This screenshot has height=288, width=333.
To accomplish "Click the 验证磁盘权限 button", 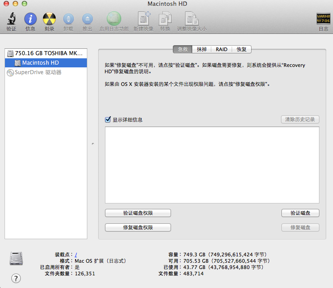I will tap(138, 213).
